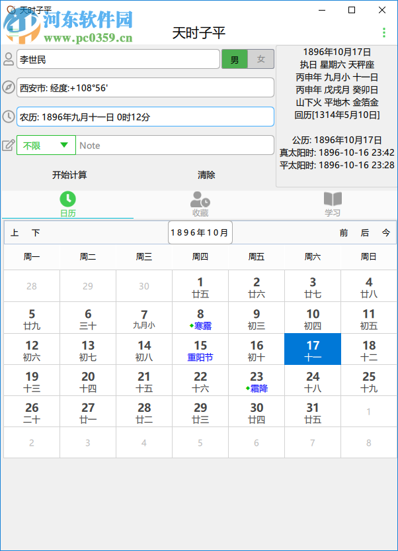Open the 1896年10月 month picker
The width and height of the screenshot is (398, 551).
(x=200, y=232)
